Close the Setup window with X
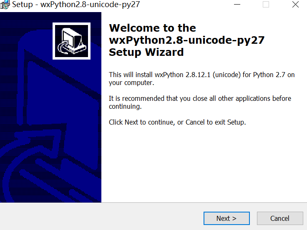307x230 pixels. click(295, 4)
